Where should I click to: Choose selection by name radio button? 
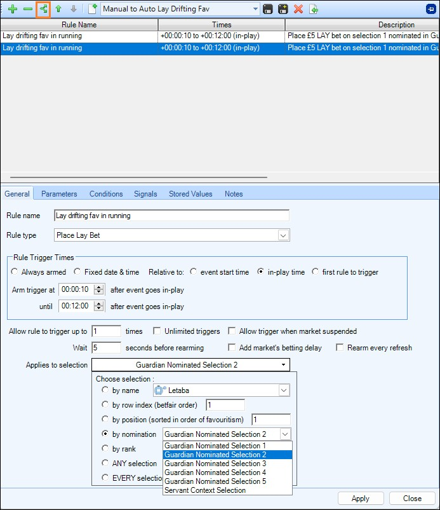105,390
